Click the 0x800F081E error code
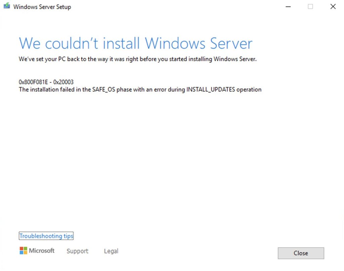 pyautogui.click(x=33, y=82)
